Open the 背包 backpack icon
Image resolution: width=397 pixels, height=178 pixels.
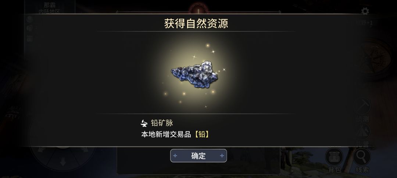click(x=334, y=160)
